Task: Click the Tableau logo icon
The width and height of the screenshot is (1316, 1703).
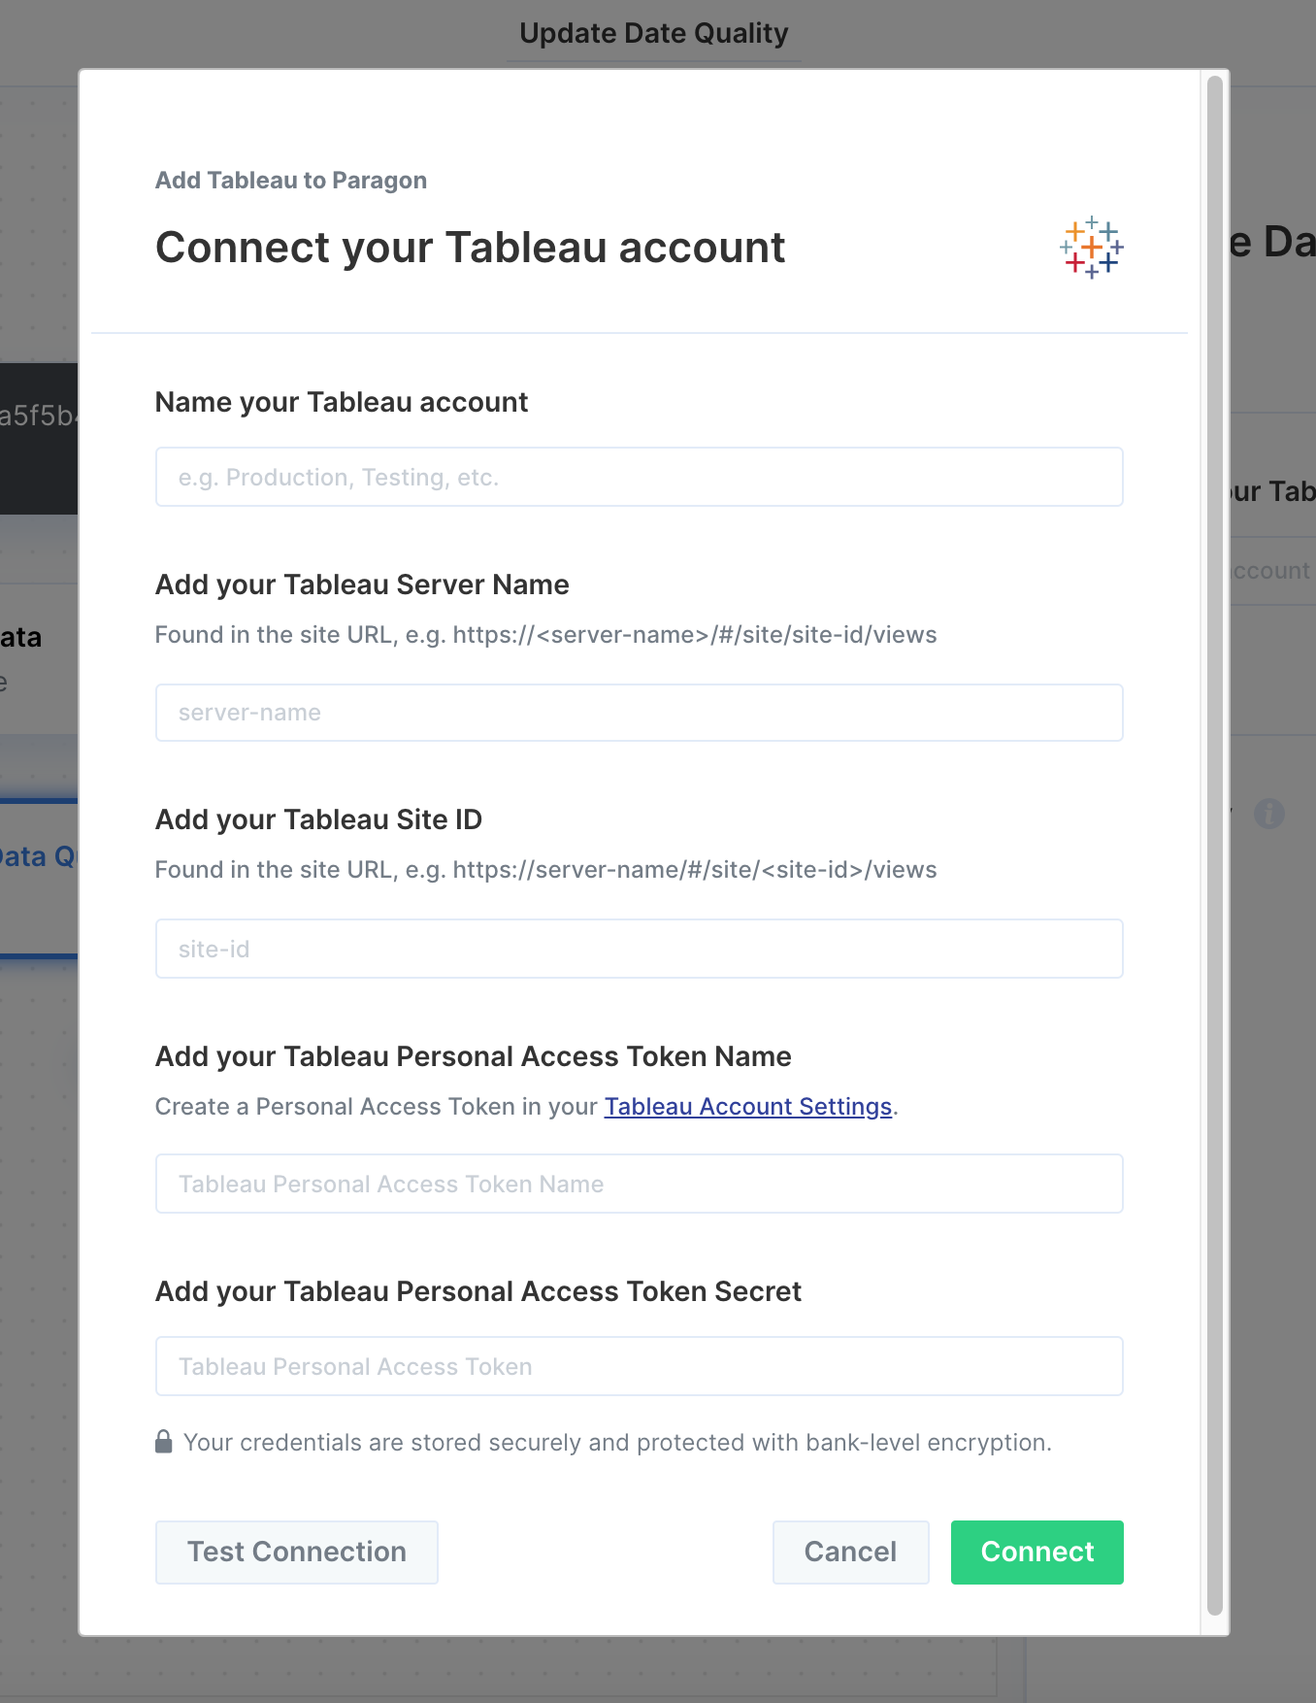Action: (x=1092, y=248)
